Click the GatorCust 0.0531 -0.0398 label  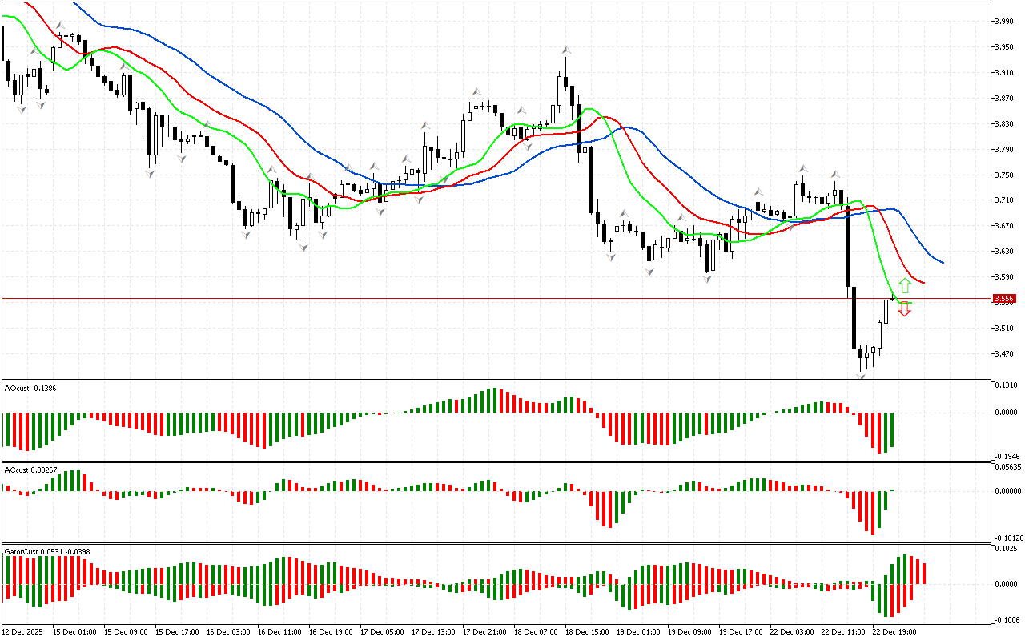click(47, 551)
